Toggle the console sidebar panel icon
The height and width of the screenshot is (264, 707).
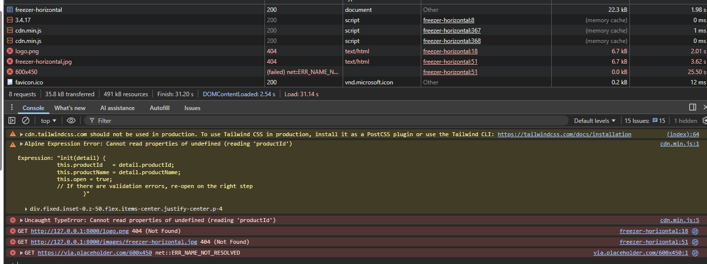tap(12, 120)
